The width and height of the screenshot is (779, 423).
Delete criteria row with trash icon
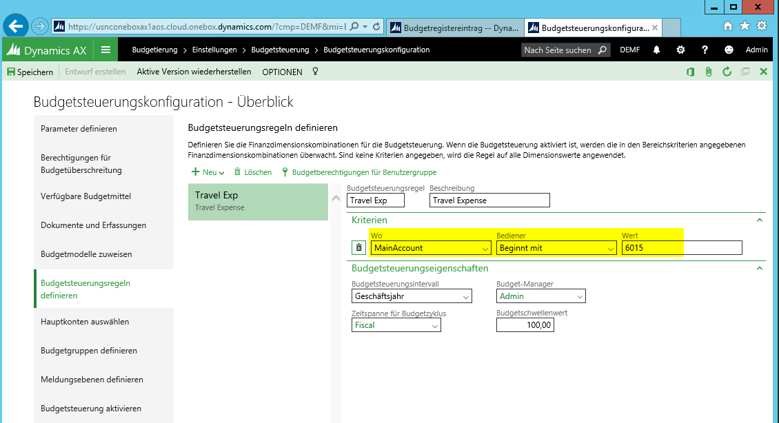pos(358,248)
